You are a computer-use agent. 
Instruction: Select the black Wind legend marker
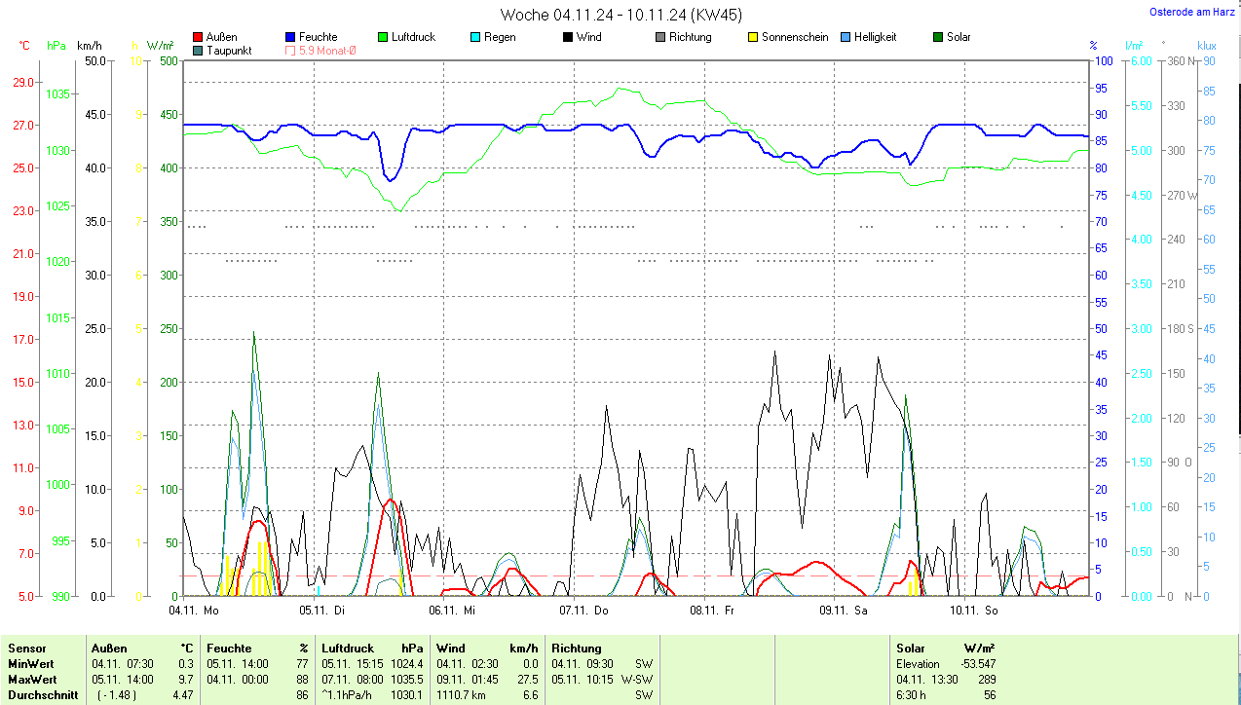[568, 38]
